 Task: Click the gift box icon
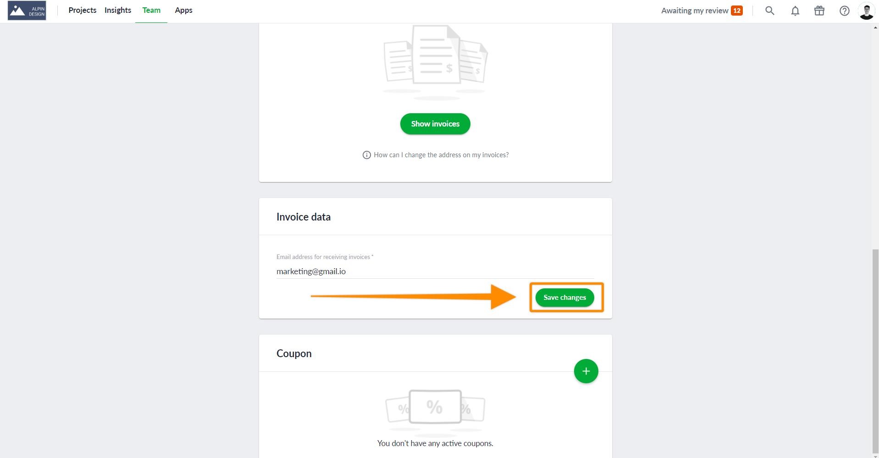pos(819,11)
